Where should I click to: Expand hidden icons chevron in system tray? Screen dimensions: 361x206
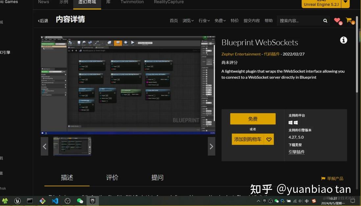[258, 200]
